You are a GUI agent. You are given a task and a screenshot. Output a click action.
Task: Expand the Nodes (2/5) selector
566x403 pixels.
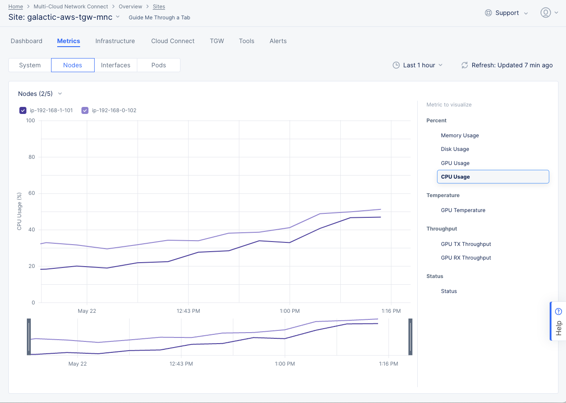point(60,94)
